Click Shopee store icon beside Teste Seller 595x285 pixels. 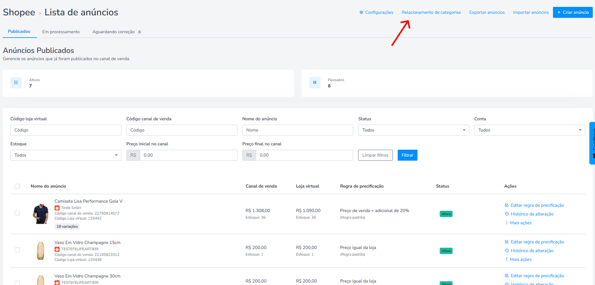pyautogui.click(x=57, y=208)
